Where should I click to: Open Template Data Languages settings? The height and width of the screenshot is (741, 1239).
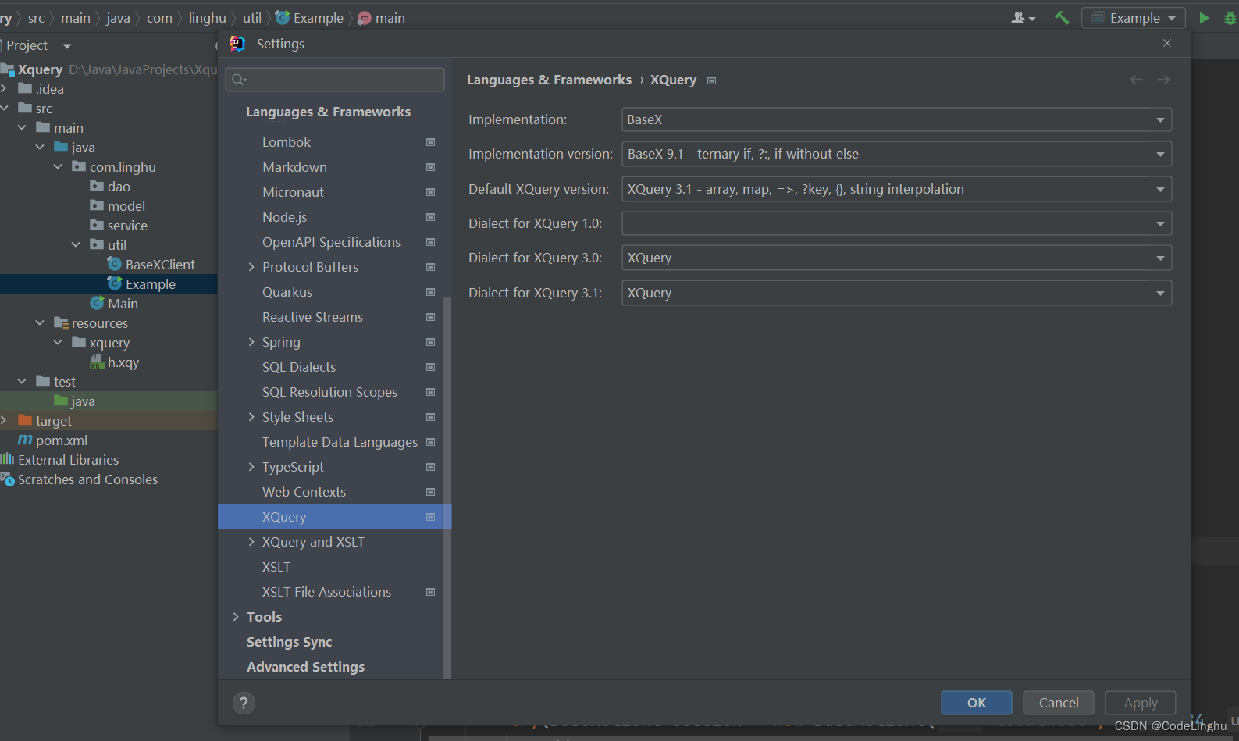point(340,442)
